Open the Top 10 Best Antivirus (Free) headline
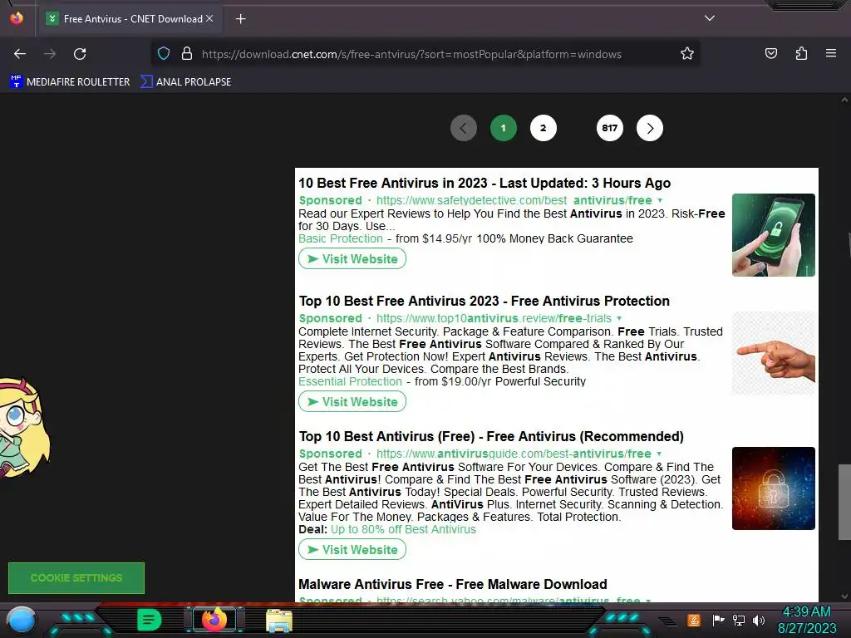851x638 pixels. pos(491,437)
